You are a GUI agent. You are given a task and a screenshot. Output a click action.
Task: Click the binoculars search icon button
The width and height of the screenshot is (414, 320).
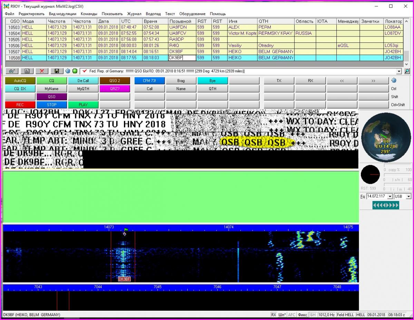(x=12, y=71)
